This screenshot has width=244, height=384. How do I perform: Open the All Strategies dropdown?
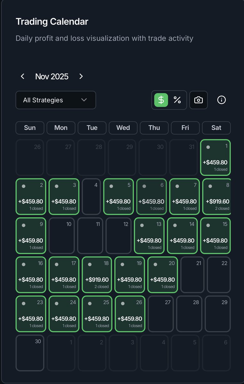pyautogui.click(x=56, y=100)
